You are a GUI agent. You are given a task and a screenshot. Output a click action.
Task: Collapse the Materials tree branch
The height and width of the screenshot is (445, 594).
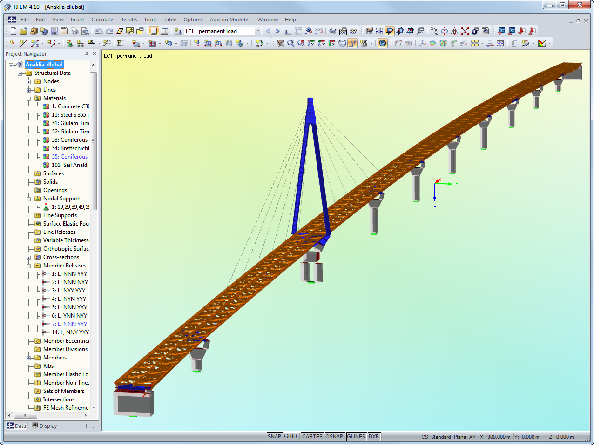click(x=28, y=98)
